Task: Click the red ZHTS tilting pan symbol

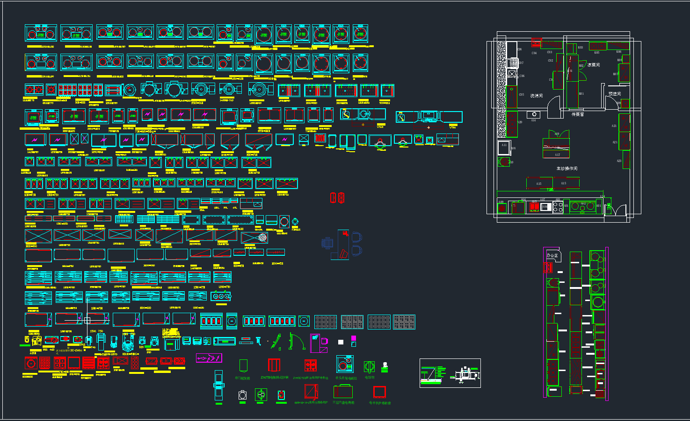Action: pyautogui.click(x=274, y=365)
